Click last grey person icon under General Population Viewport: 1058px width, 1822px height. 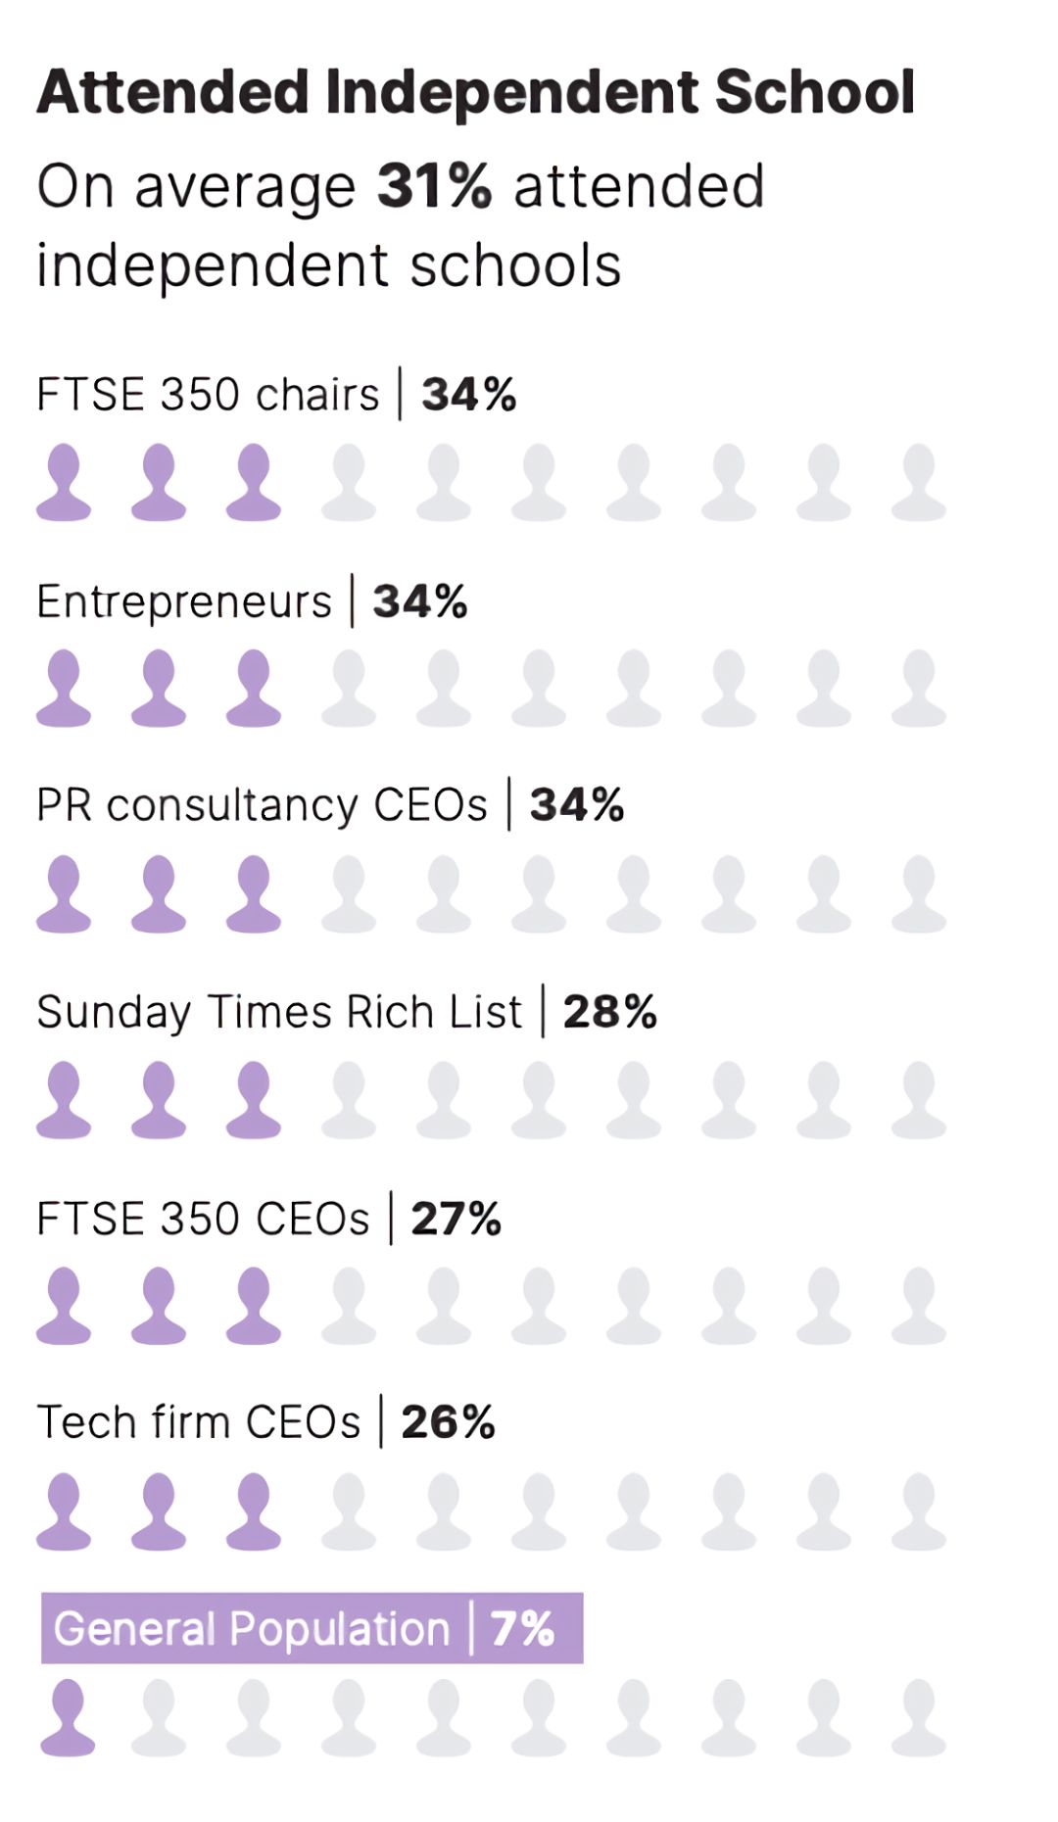(x=918, y=1717)
